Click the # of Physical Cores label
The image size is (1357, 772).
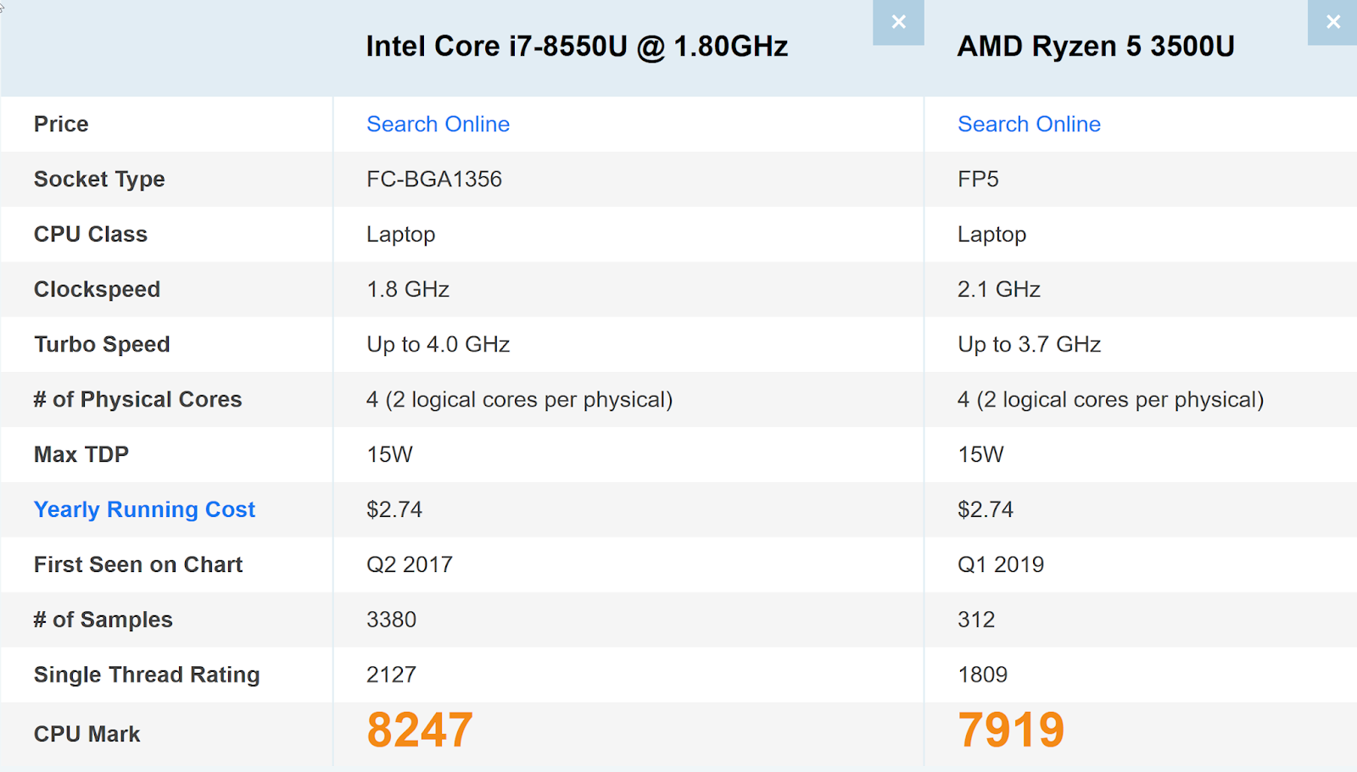[137, 400]
